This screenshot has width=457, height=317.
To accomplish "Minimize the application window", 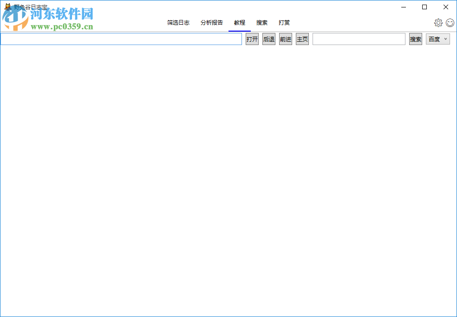I will (x=403, y=7).
